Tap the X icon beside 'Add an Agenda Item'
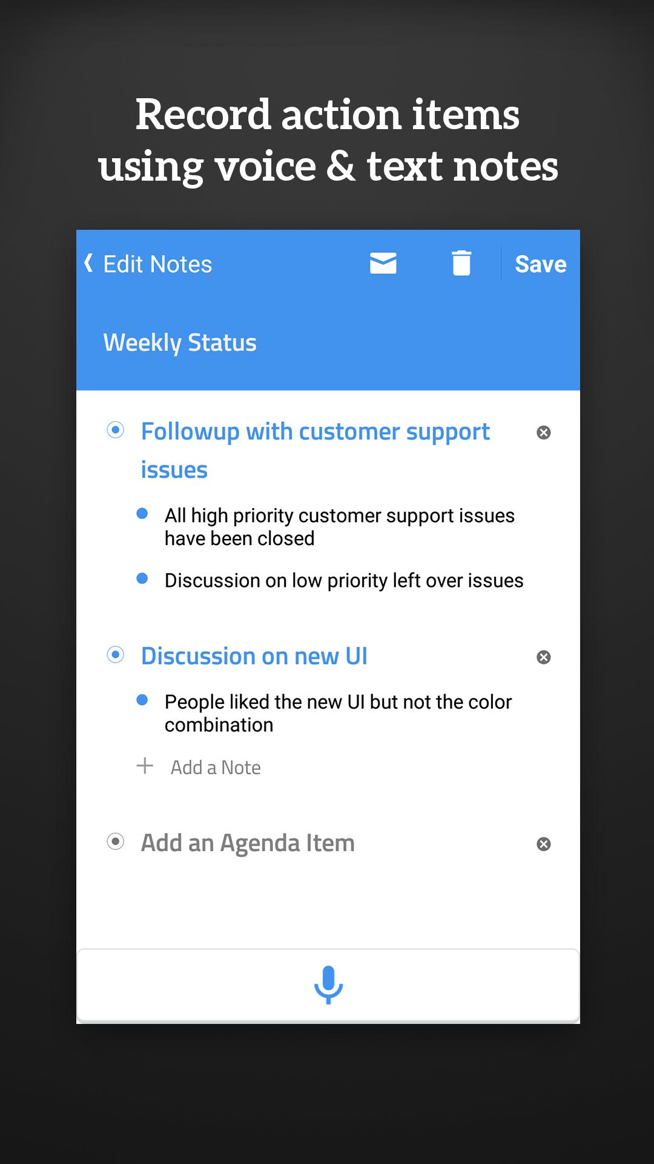This screenshot has width=654, height=1164. click(543, 843)
